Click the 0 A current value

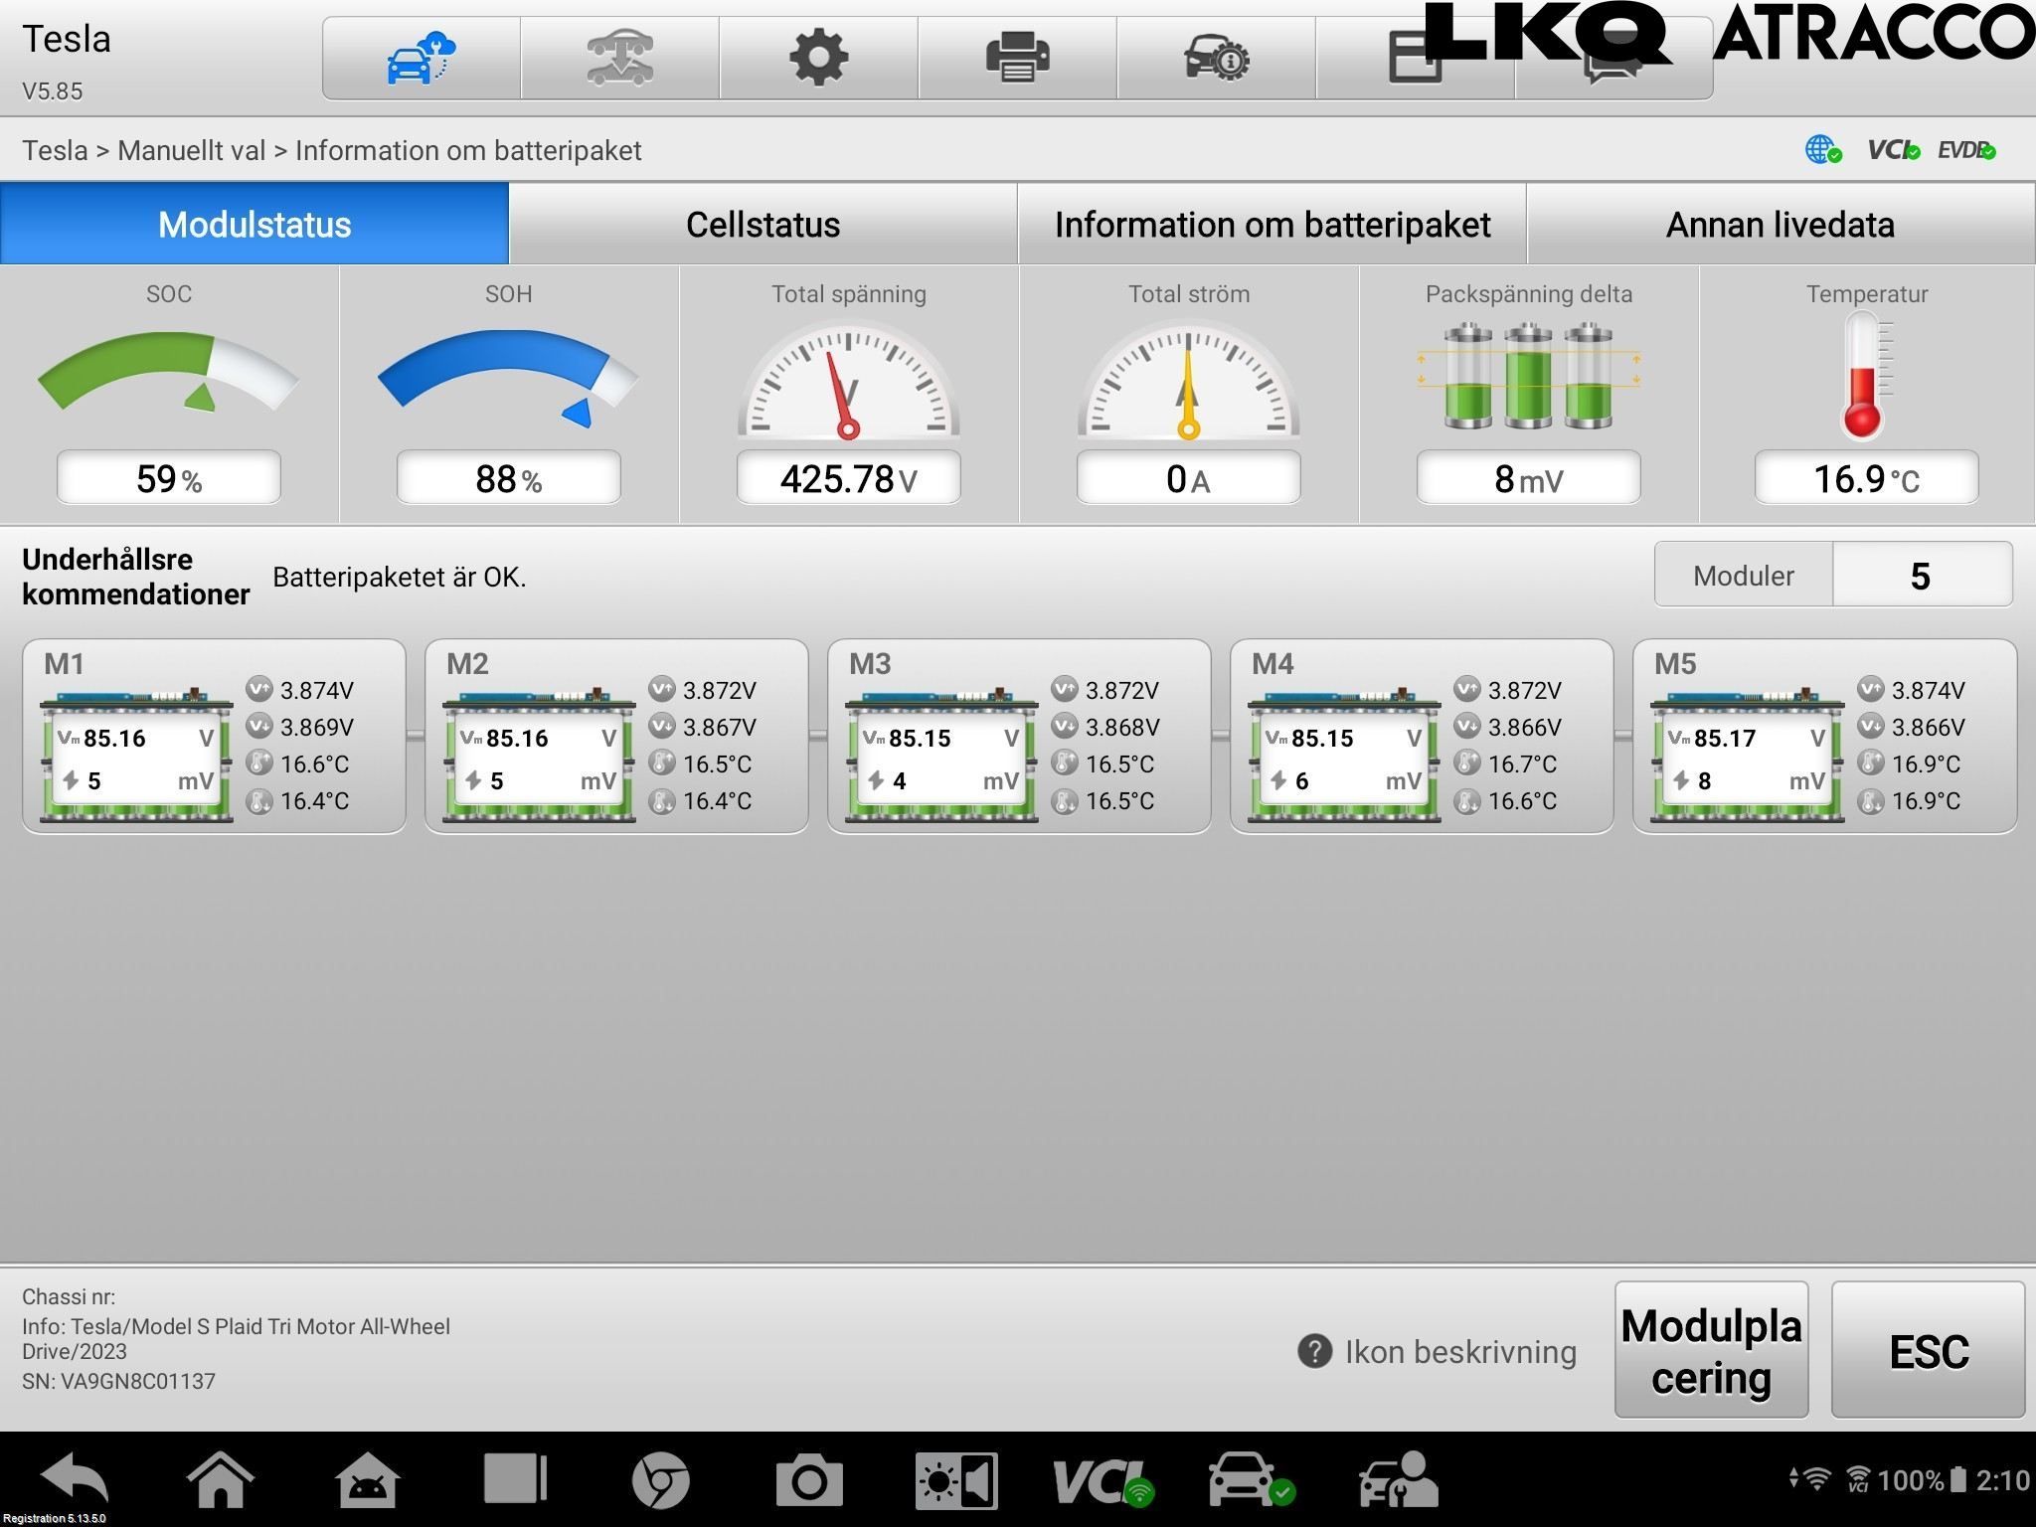(x=1188, y=478)
